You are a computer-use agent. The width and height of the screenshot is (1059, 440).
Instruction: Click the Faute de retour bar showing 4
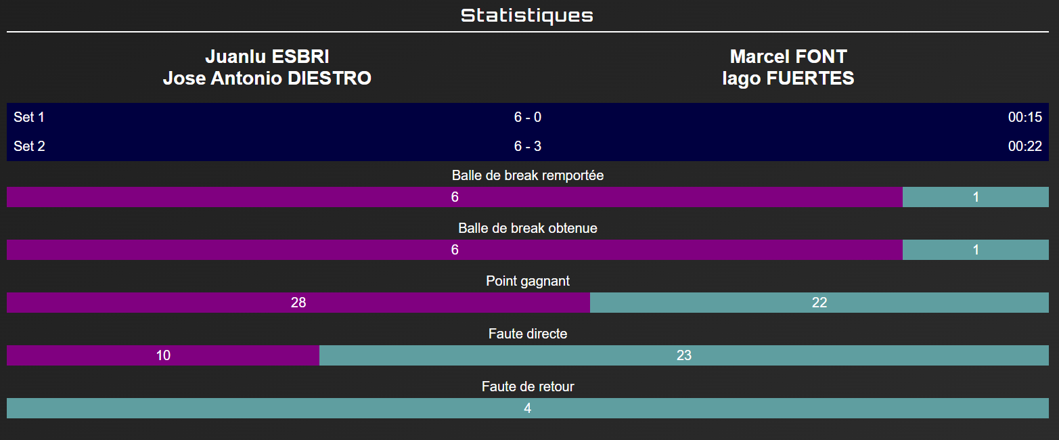click(x=528, y=408)
